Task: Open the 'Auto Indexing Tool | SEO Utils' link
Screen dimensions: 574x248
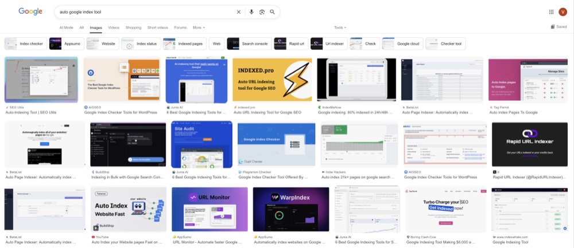Action: point(31,112)
